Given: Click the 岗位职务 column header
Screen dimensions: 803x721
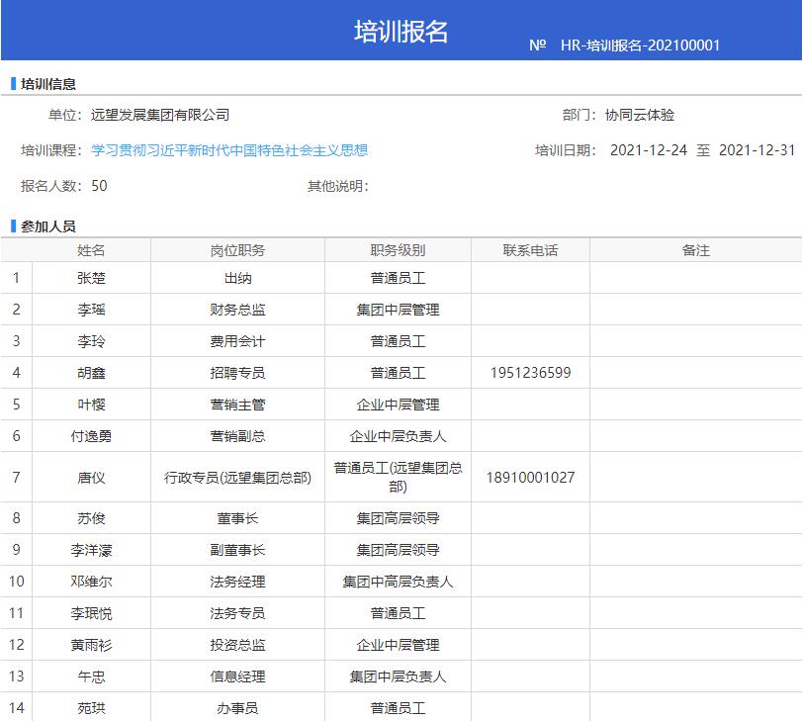Looking at the screenshot, I should [x=237, y=250].
